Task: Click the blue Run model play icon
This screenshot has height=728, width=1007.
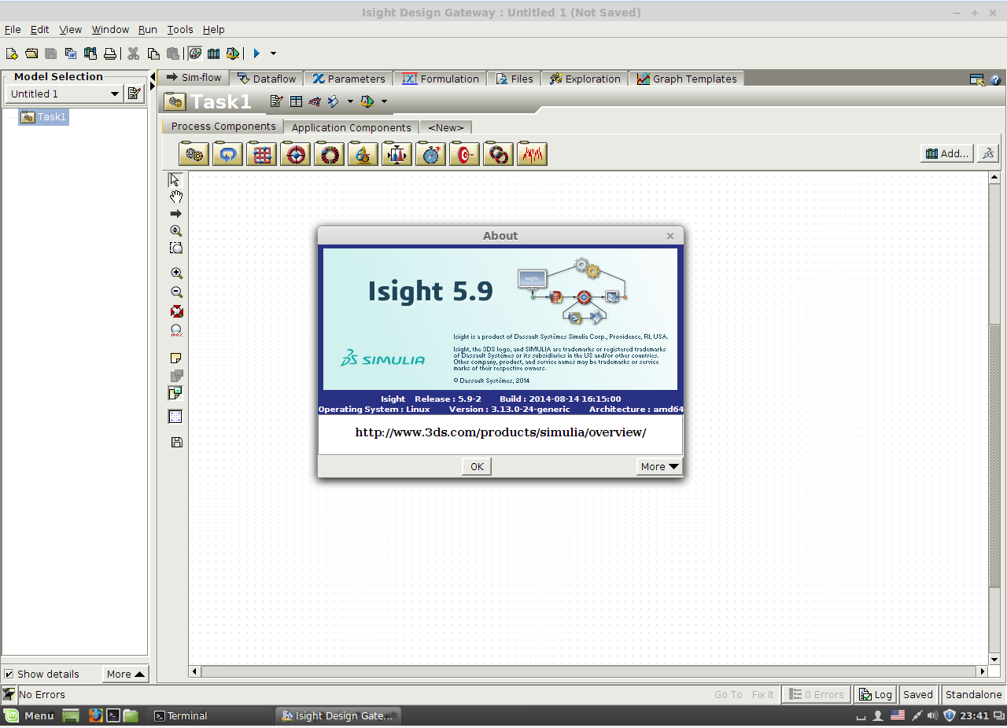Action: 256,53
